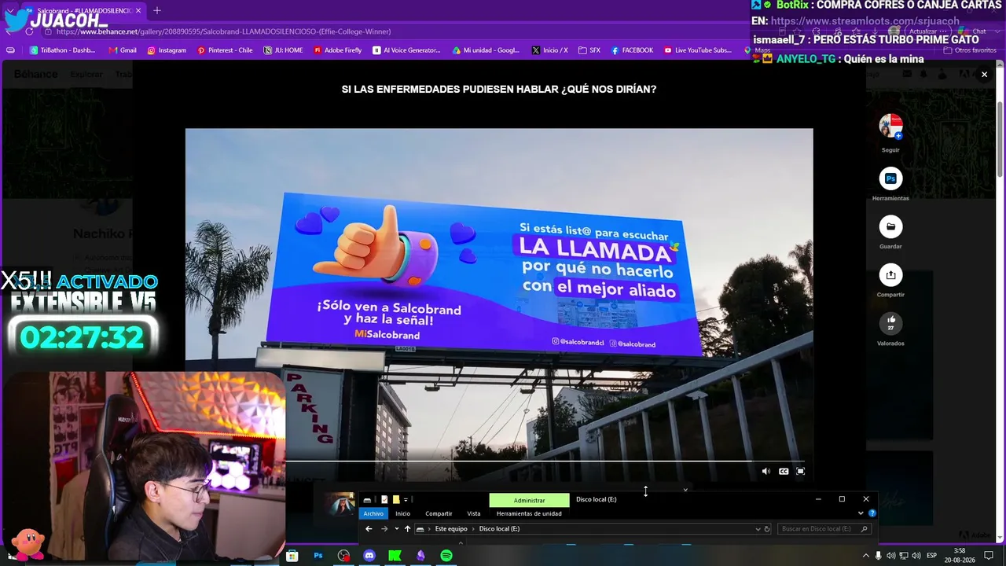This screenshot has height=566, width=1006.
Task: Open Herramientas de unidad ribbon tab
Action: point(529,513)
